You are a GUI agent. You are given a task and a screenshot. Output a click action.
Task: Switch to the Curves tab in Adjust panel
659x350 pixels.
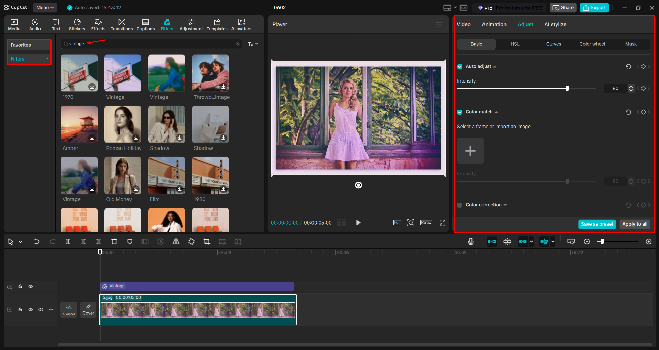(553, 44)
